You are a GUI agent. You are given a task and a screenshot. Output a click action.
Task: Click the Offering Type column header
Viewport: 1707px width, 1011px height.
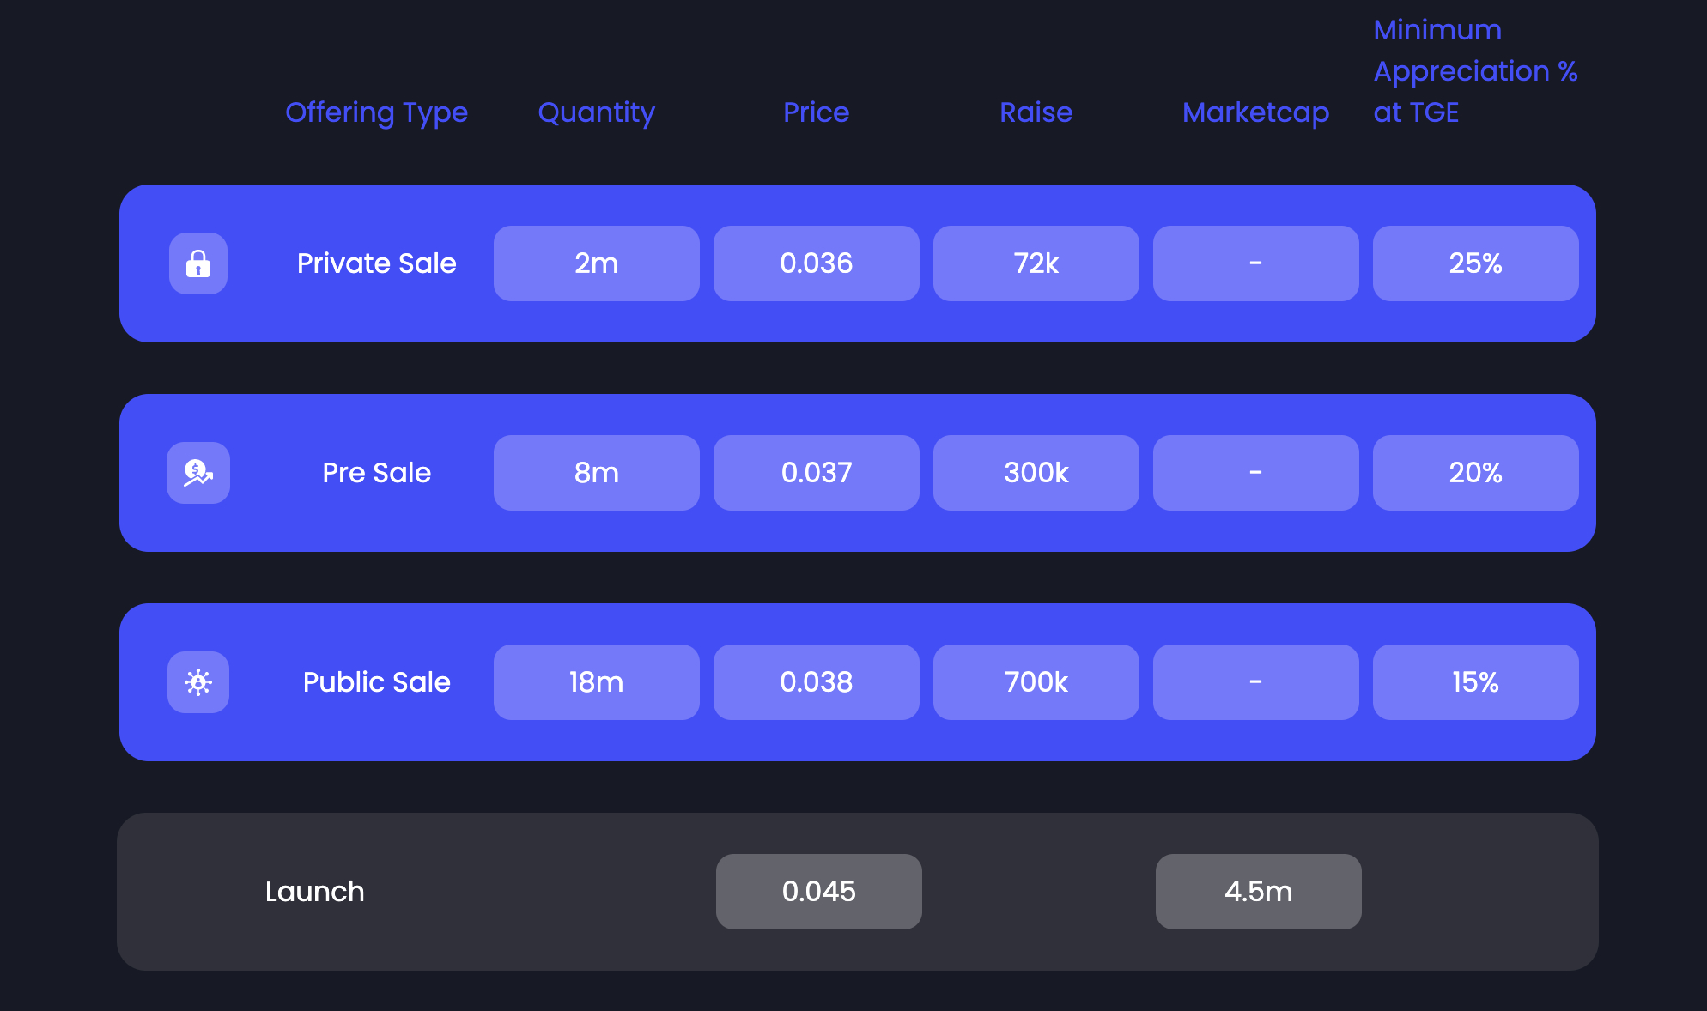[x=376, y=112]
